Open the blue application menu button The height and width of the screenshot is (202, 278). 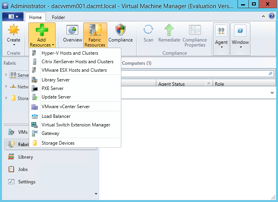click(13, 17)
